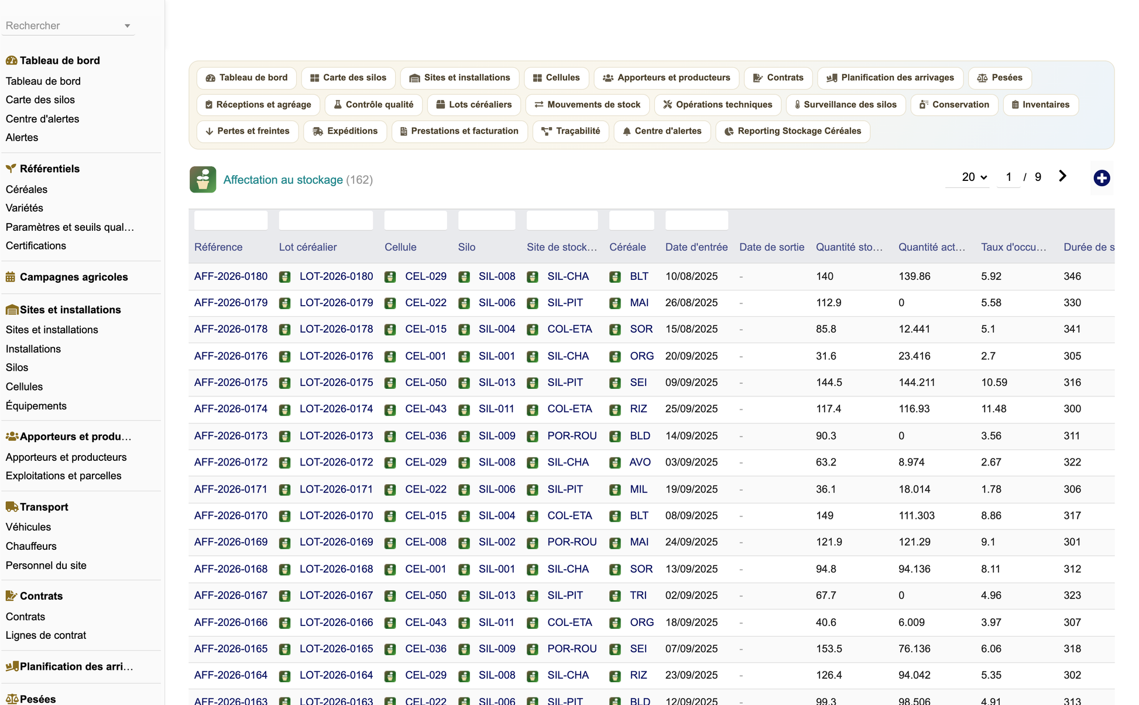Screen dimensions: 1139x705
Task: Click cell icon beside CEL-036 in AFF-2026-0165 row
Action: click(390, 649)
